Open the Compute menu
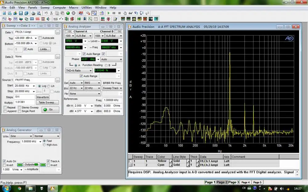This screenshot has height=192, width=308. [59, 7]
